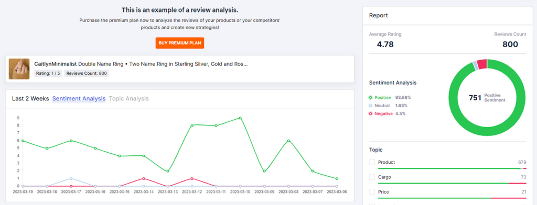Click the Price topic sentiment bar
Screen dimensions: 537x205
453,198
